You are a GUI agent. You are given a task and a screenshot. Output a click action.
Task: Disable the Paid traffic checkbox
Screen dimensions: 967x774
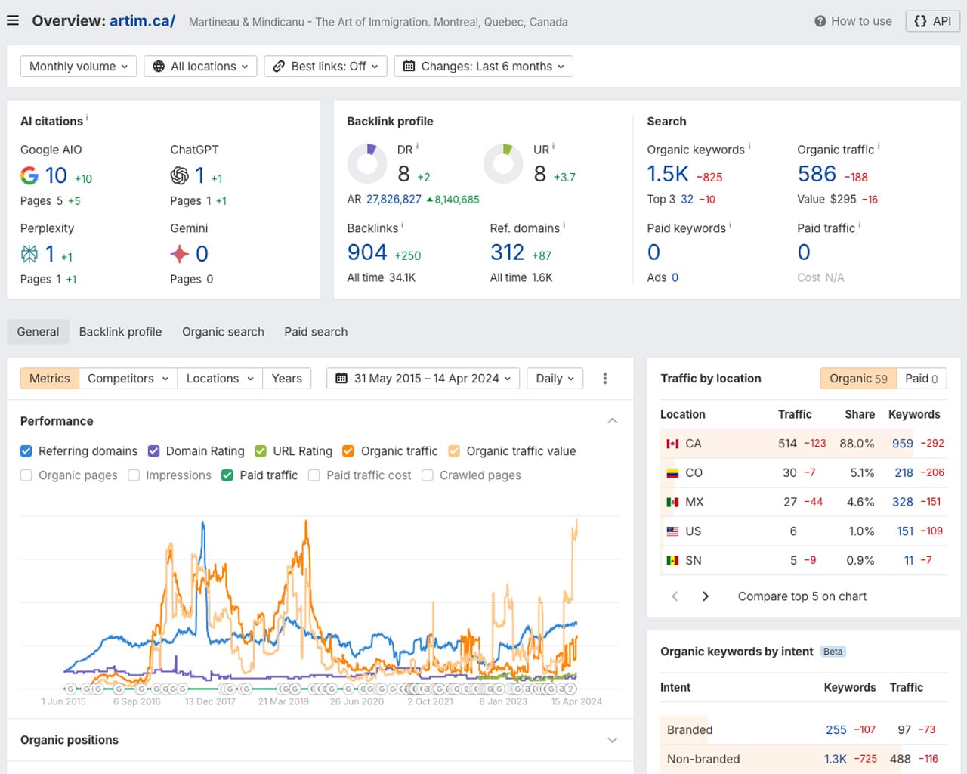(227, 475)
